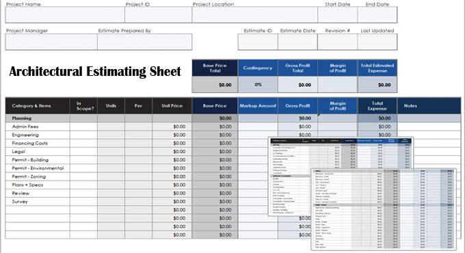Select the Base Price cell for Legal
This screenshot has width=465, height=253.
pos(215,152)
